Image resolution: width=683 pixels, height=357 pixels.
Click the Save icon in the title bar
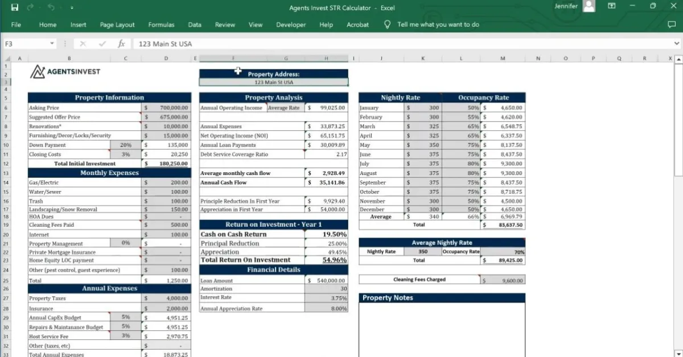point(14,7)
